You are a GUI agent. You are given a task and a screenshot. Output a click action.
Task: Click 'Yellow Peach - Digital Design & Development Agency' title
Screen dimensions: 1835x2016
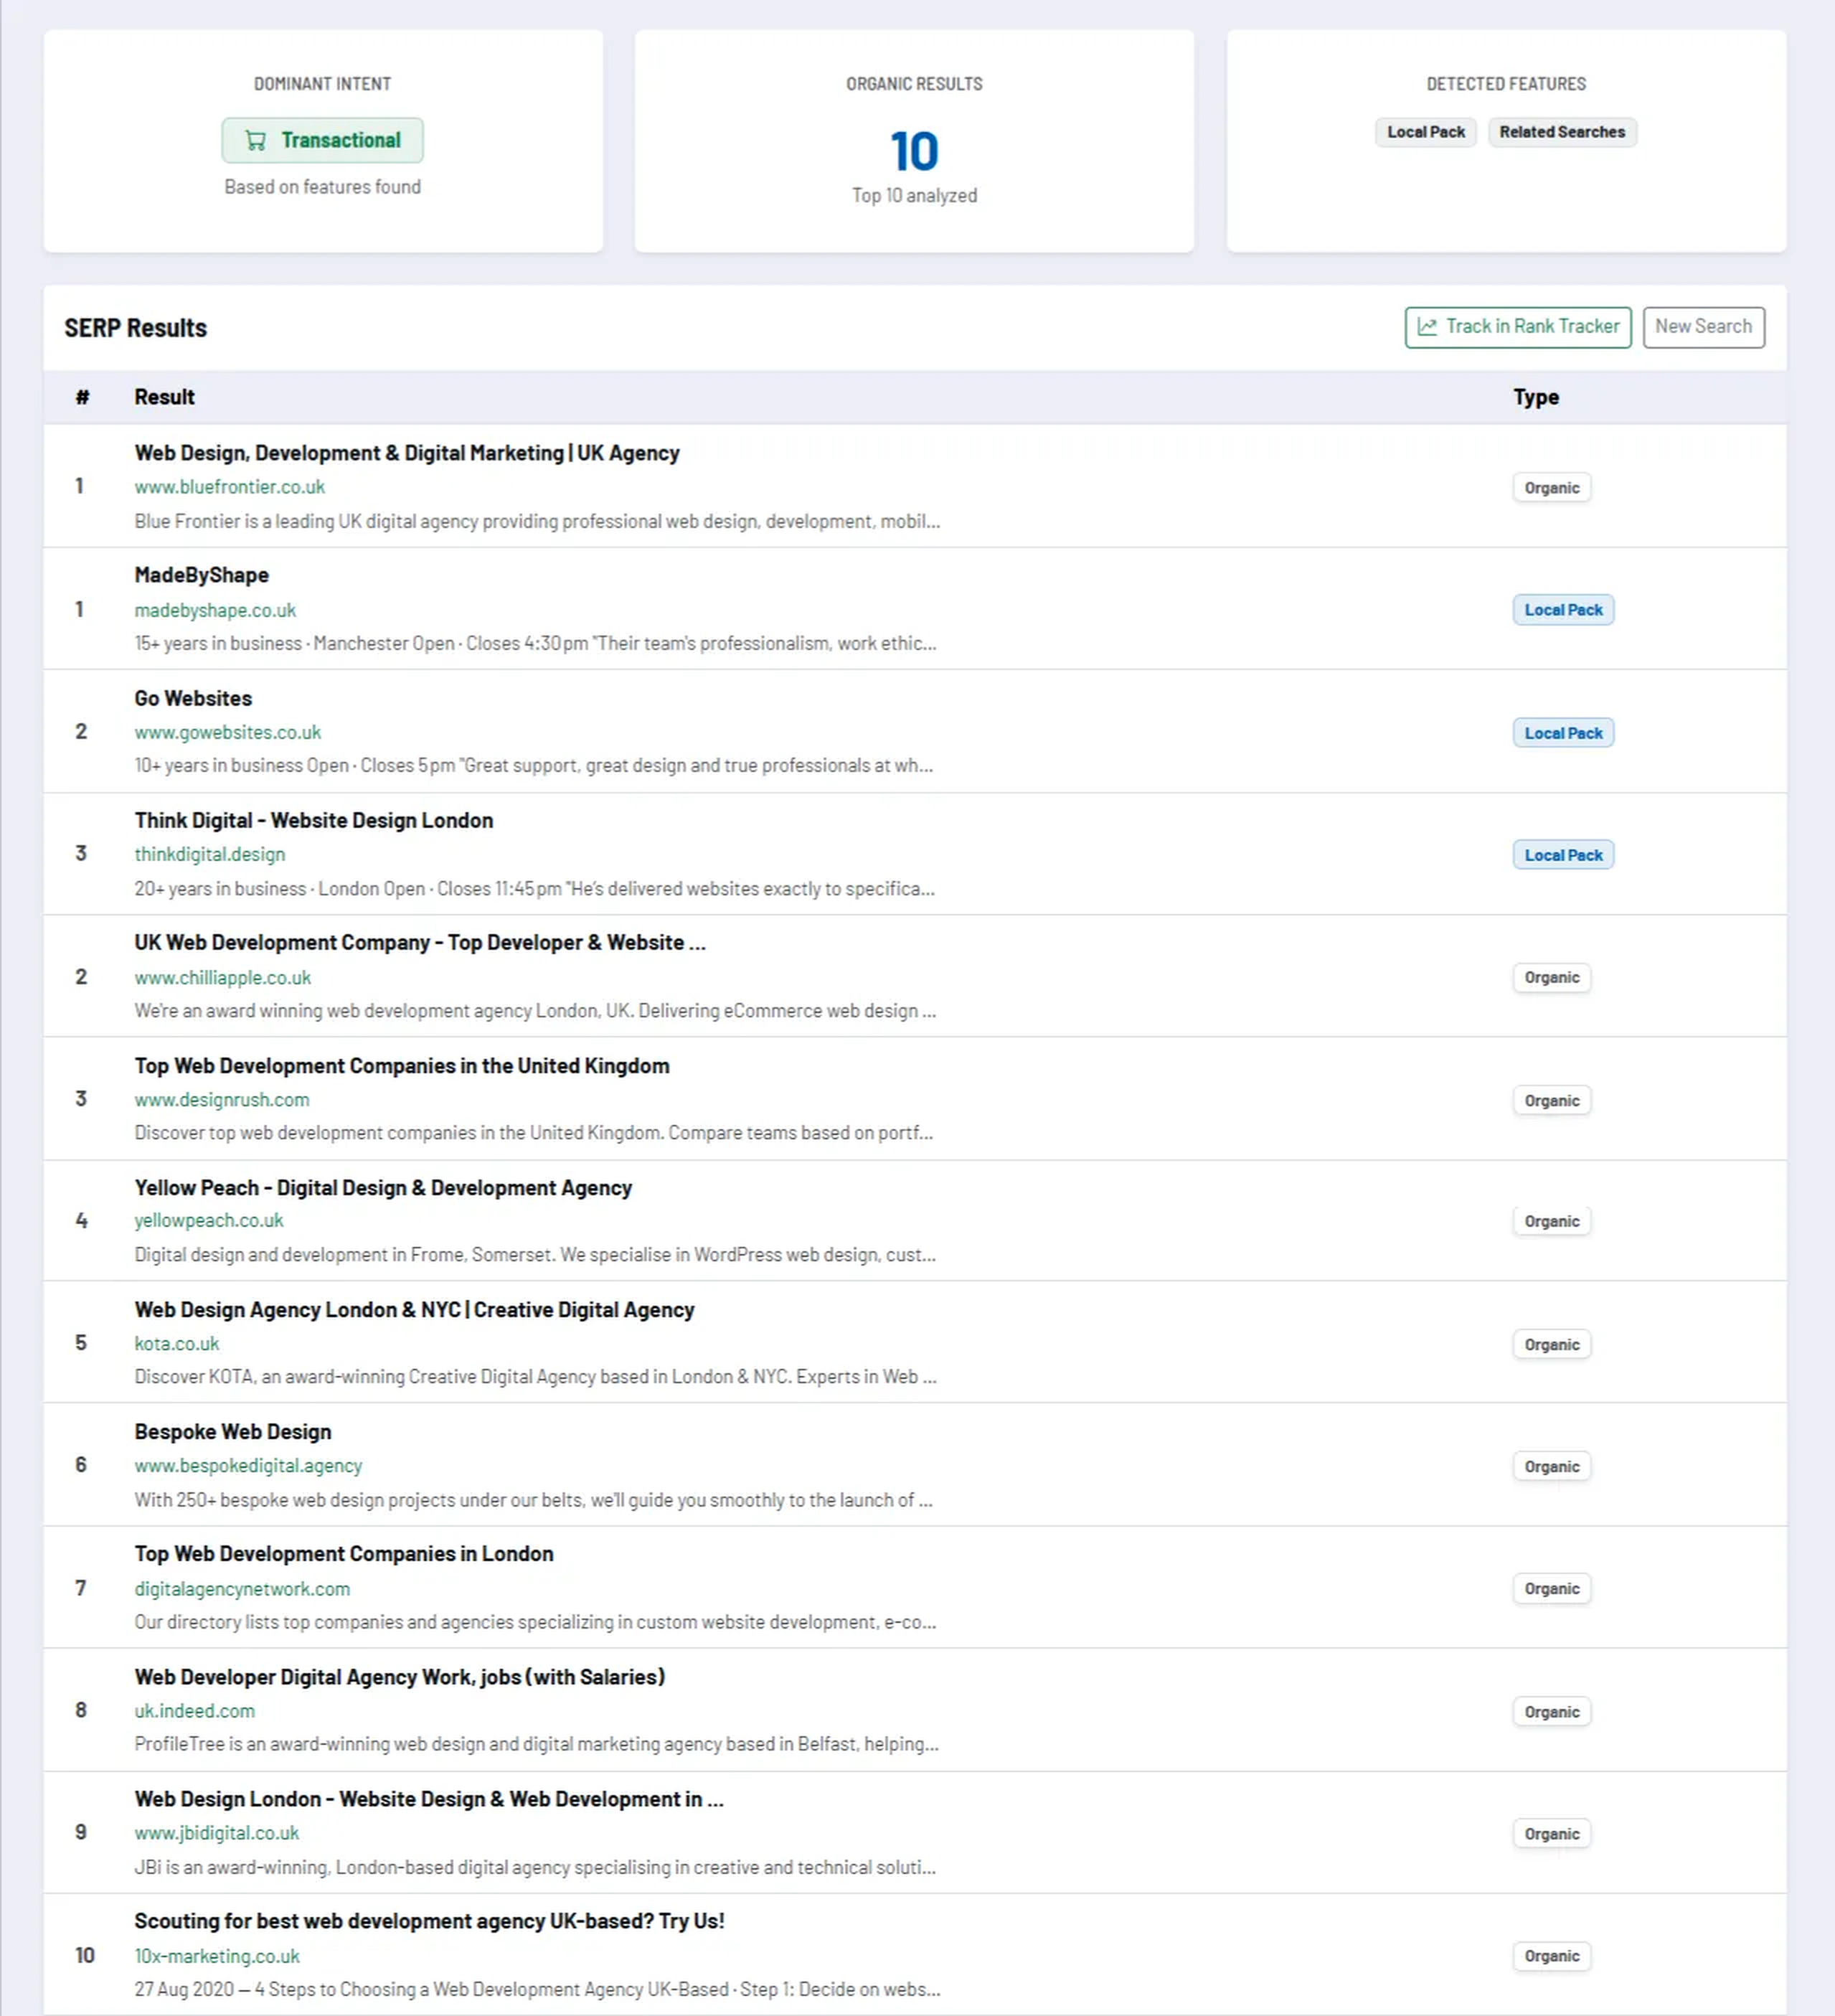point(383,1187)
